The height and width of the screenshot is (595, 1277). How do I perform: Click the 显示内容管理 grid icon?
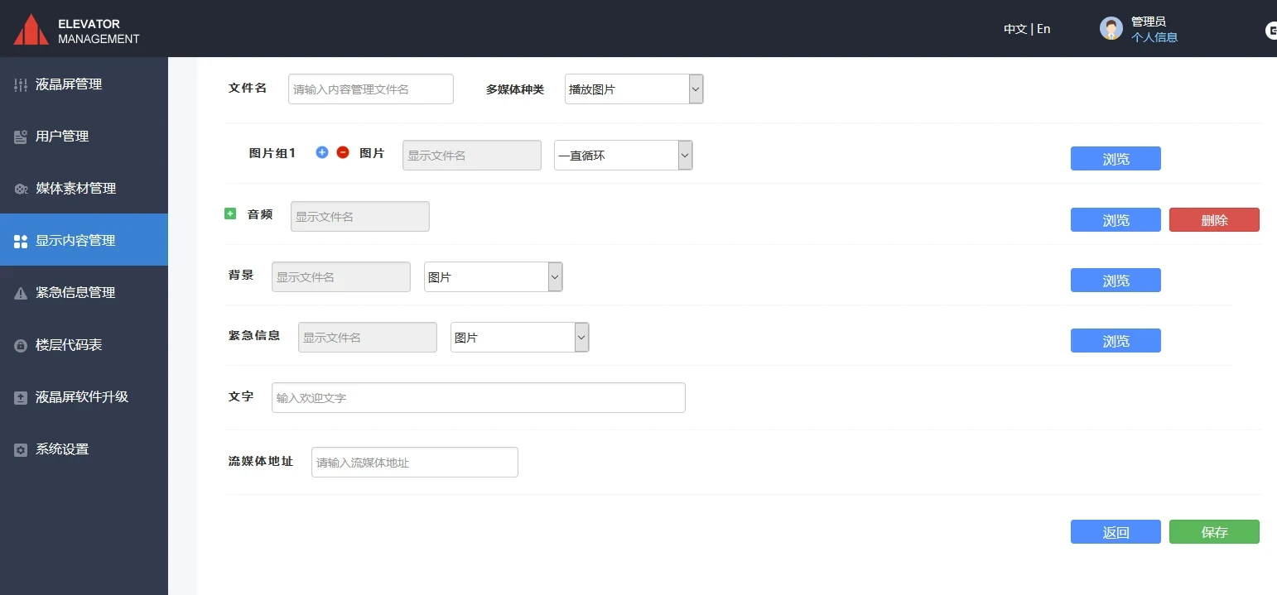[21, 241]
